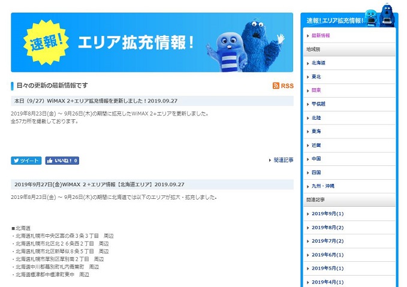Click the 地域別 sidebar section header
This screenshot has width=407, height=287.
[349, 49]
